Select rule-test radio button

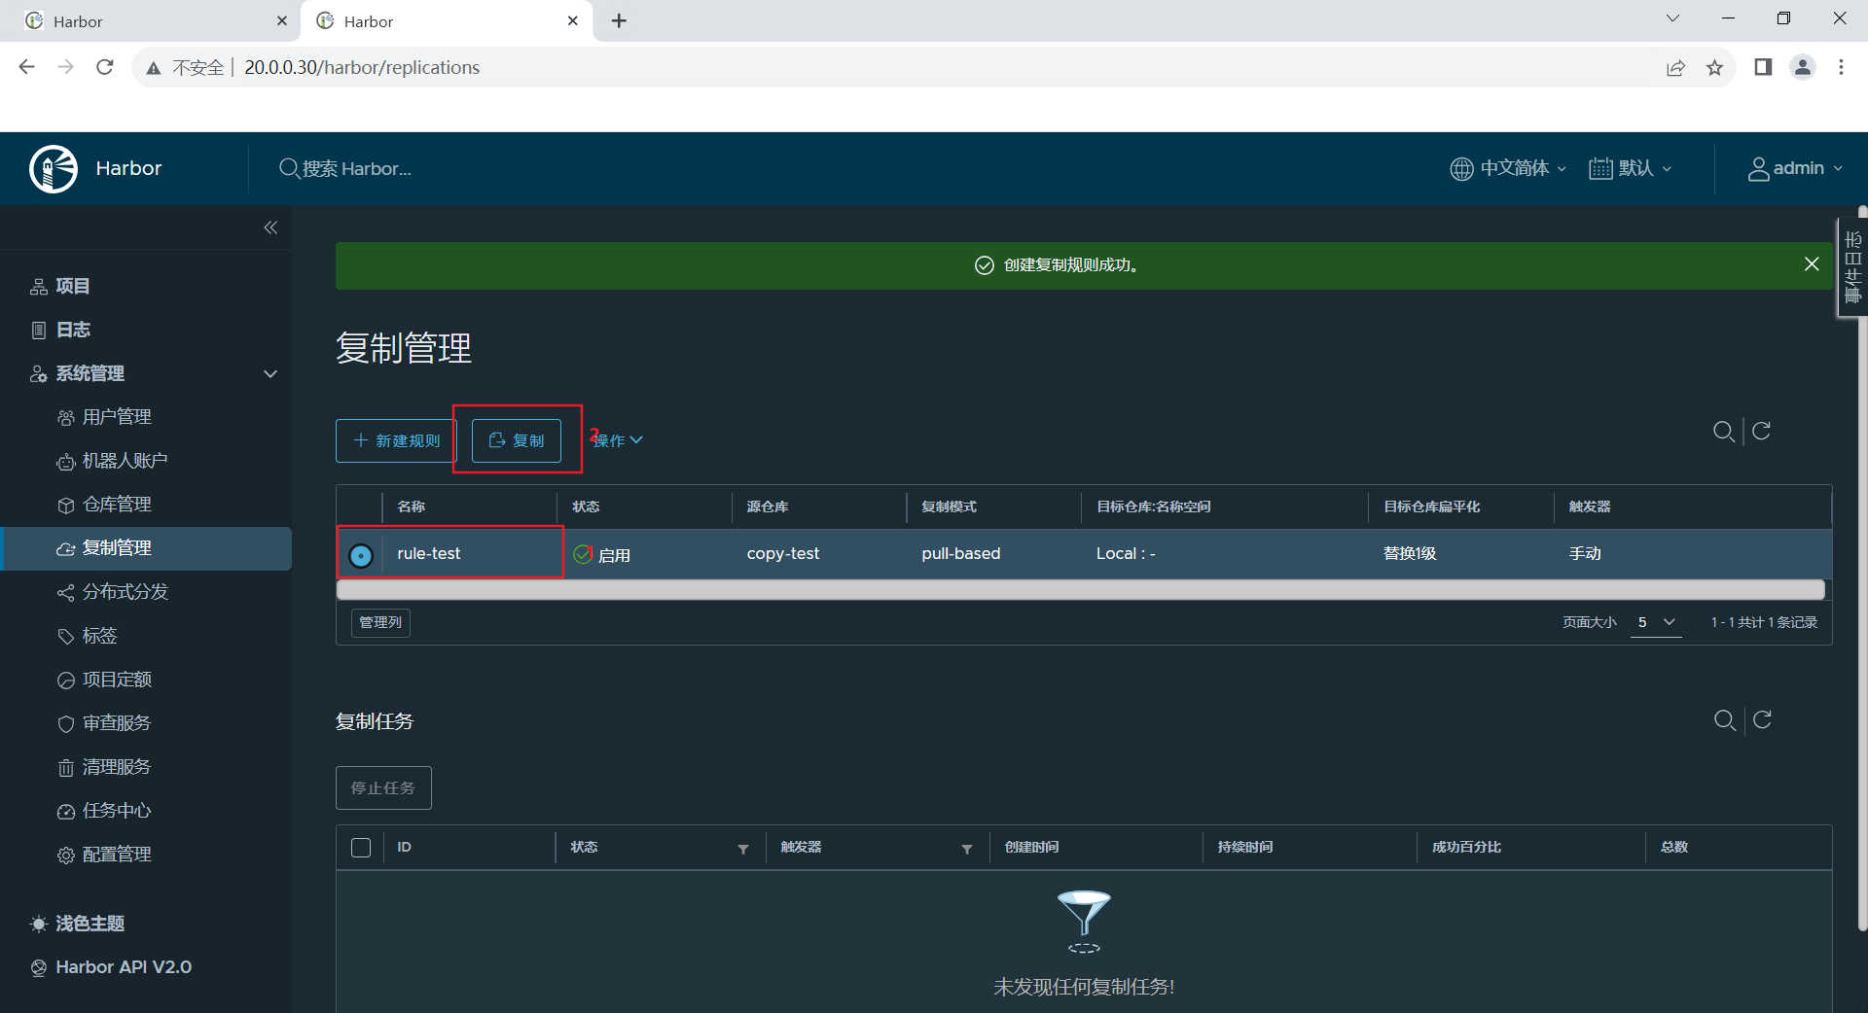pos(361,555)
